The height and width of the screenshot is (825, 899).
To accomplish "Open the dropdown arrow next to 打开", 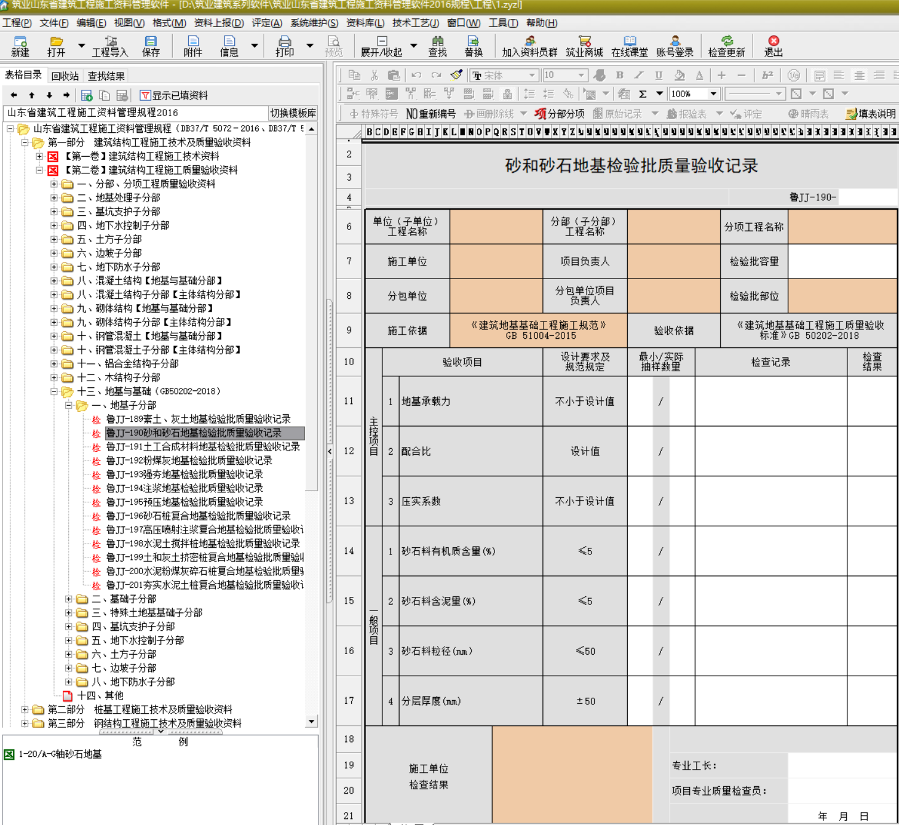I will click(x=81, y=45).
